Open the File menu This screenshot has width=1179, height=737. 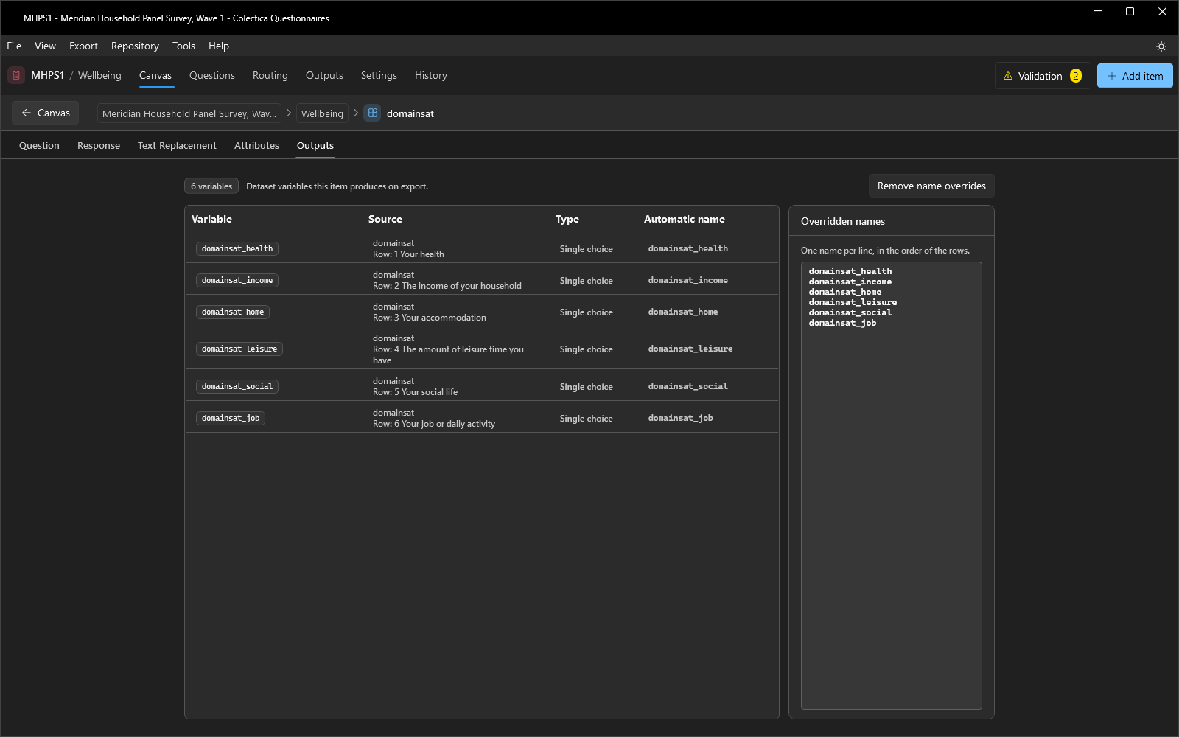point(14,46)
